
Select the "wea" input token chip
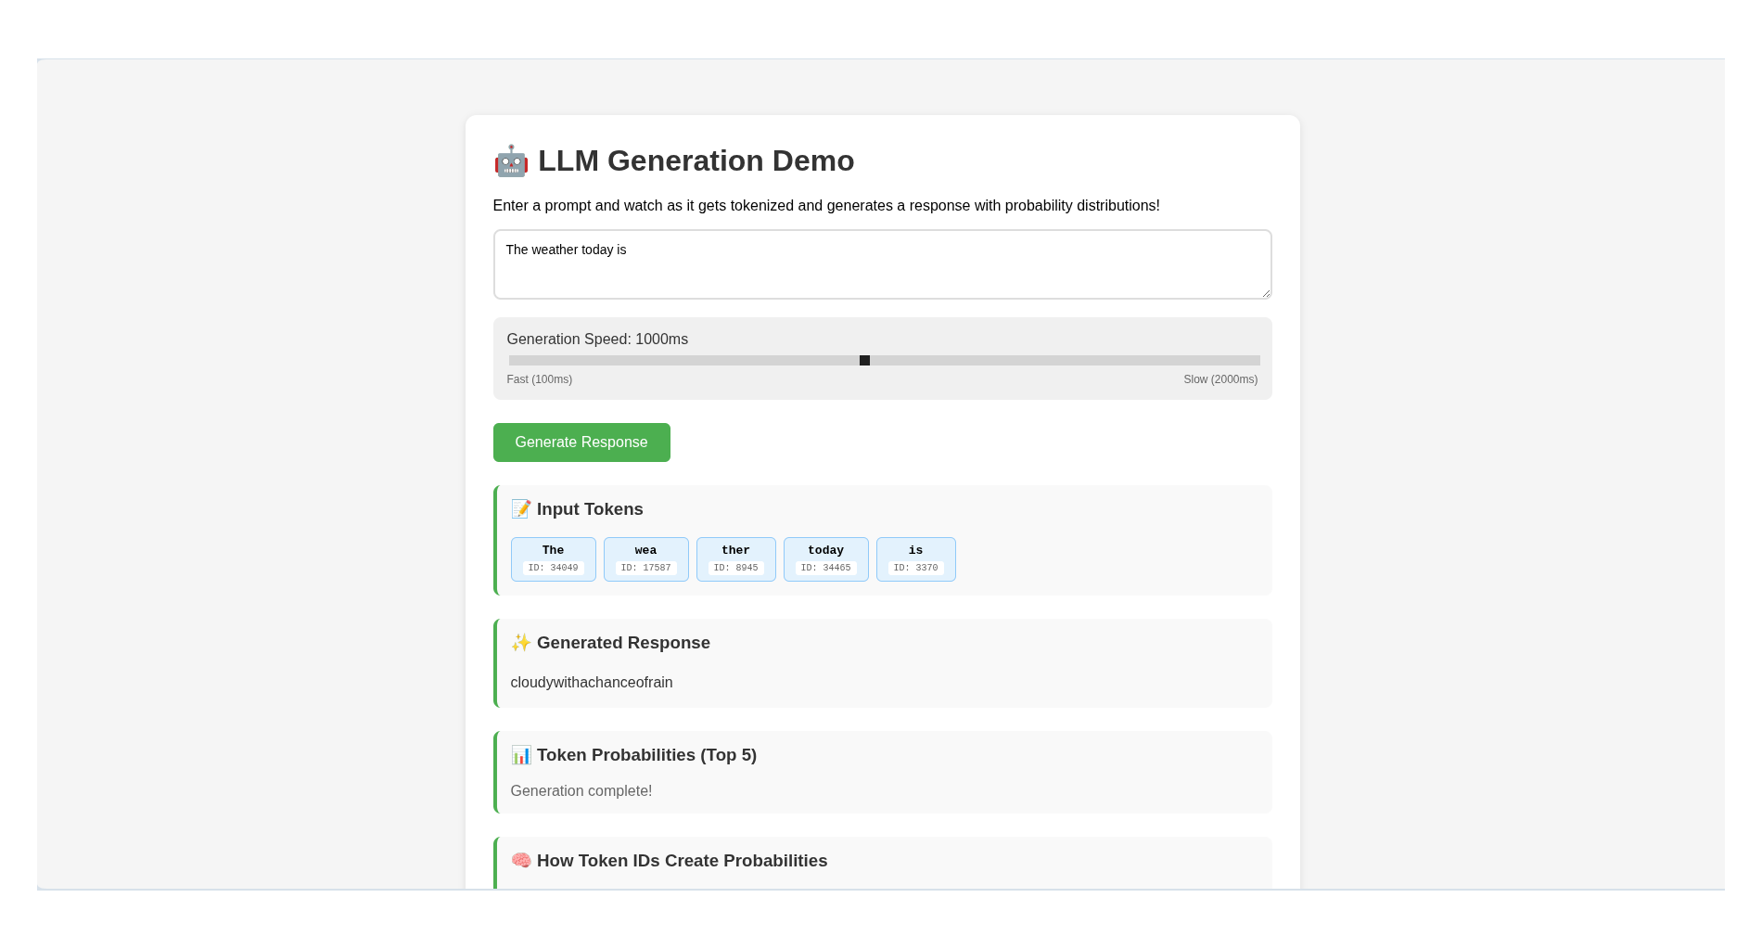[x=645, y=559]
